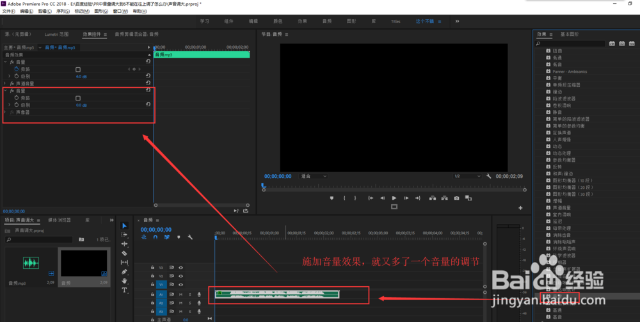Select the Slip tool

(x=125, y=262)
